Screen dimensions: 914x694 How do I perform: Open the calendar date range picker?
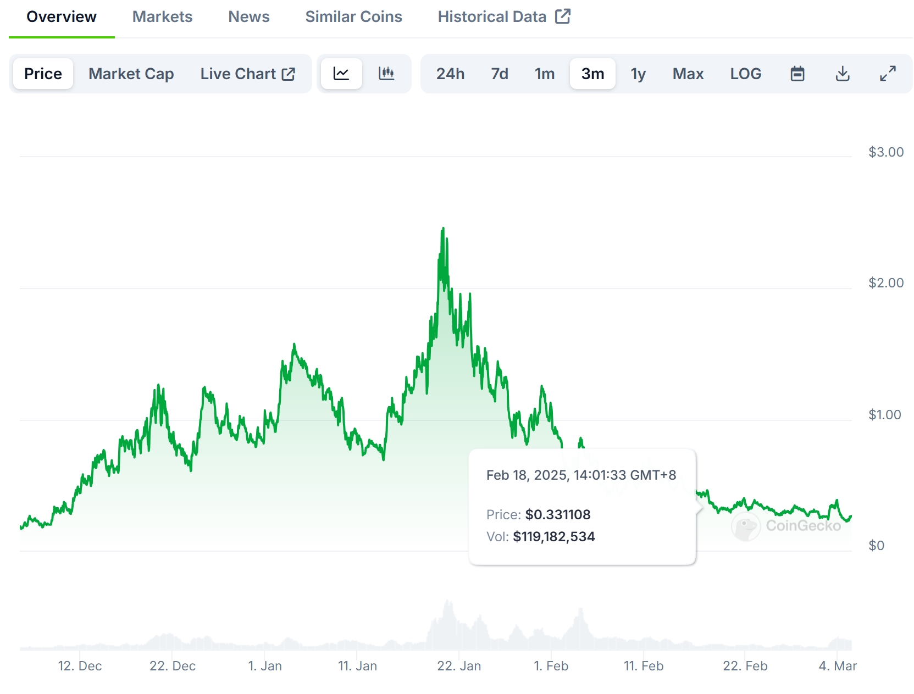797,74
